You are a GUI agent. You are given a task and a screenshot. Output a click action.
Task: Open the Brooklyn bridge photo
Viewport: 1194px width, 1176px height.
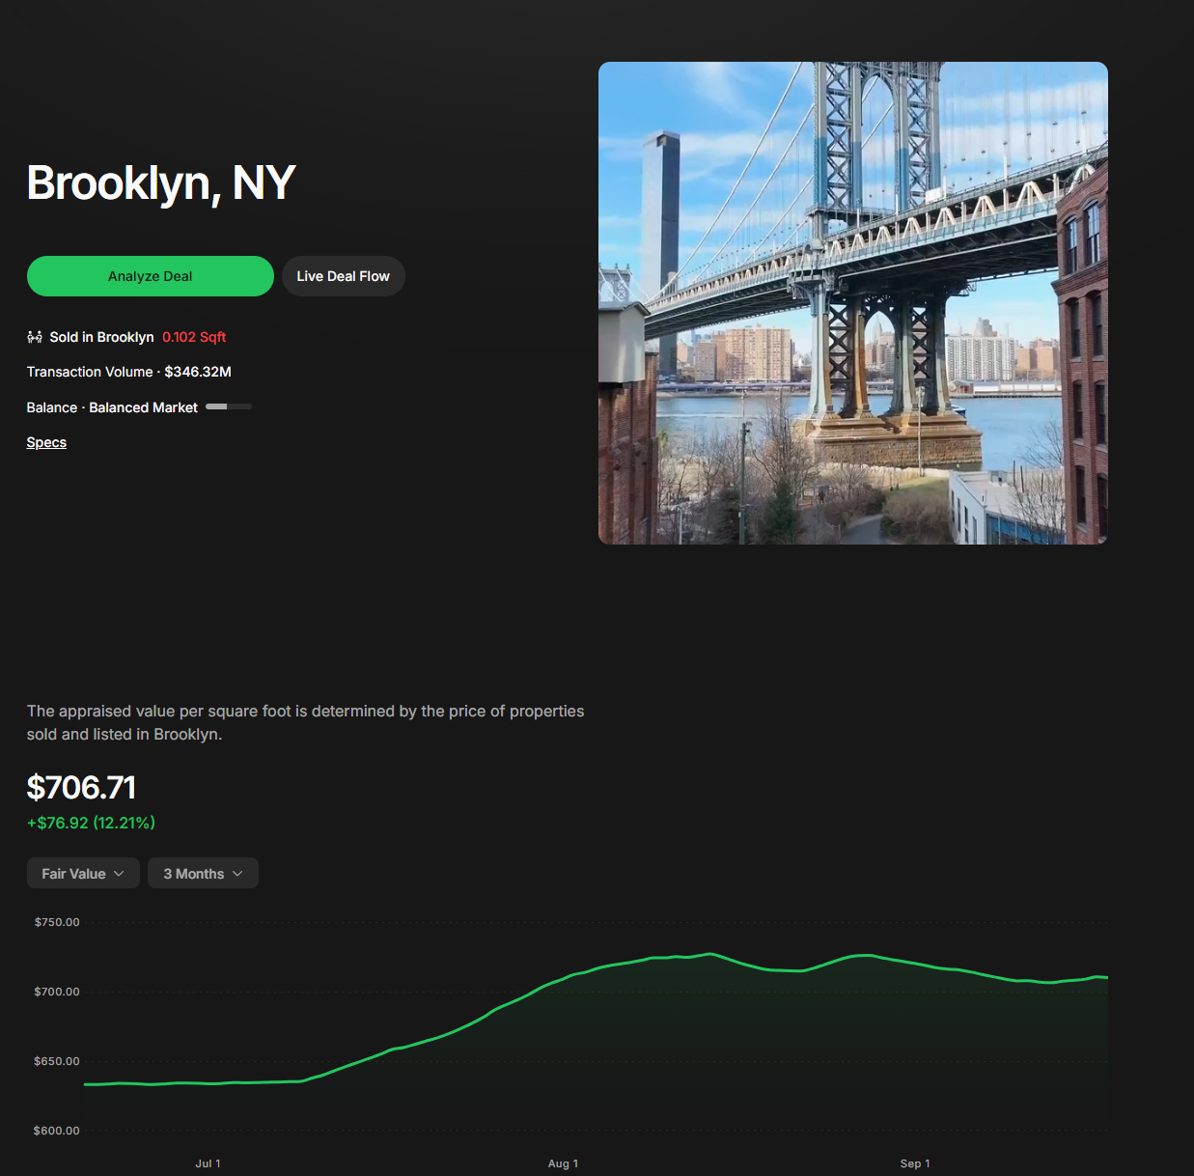(x=853, y=303)
